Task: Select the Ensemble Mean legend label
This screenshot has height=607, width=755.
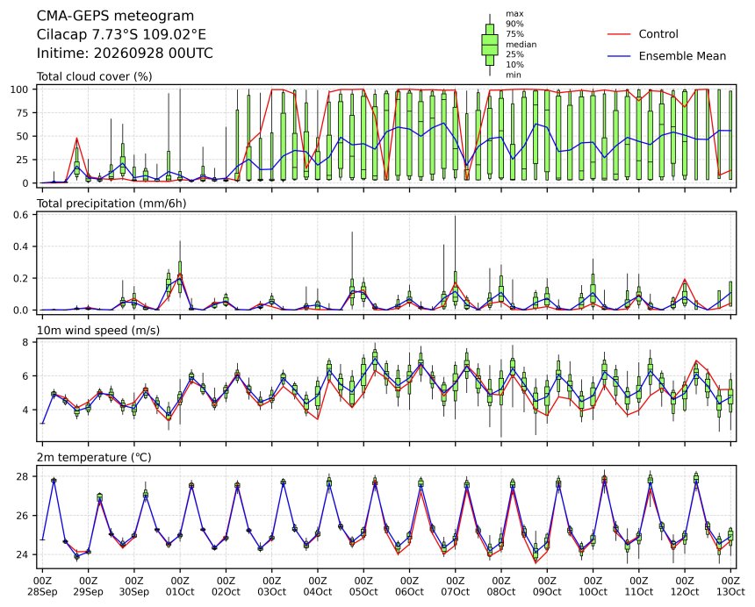Action: pos(682,56)
